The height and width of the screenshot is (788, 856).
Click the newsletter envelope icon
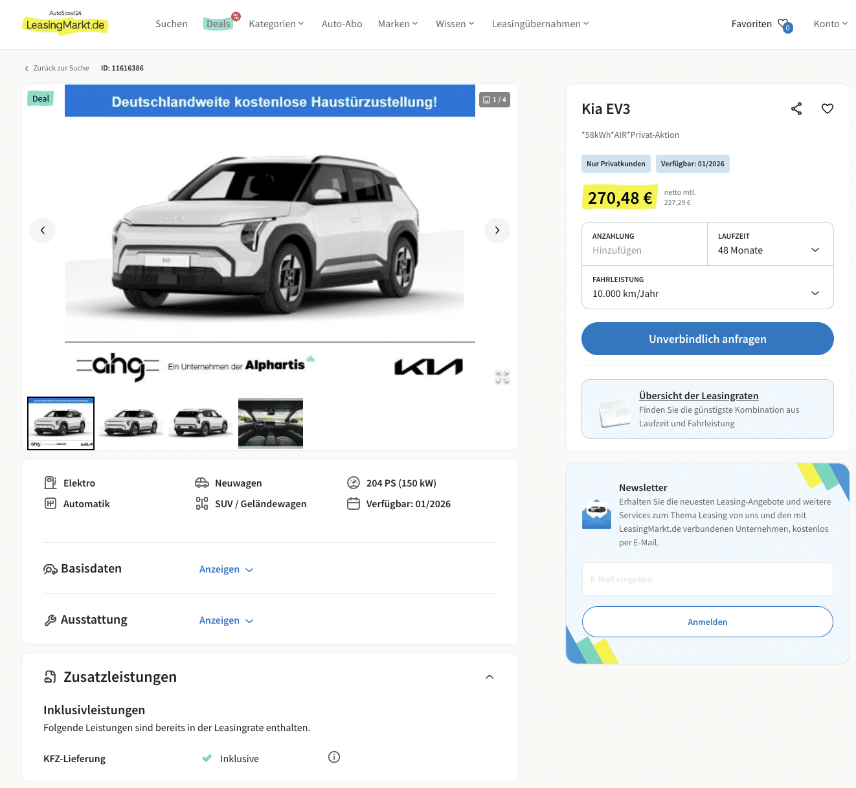(596, 514)
